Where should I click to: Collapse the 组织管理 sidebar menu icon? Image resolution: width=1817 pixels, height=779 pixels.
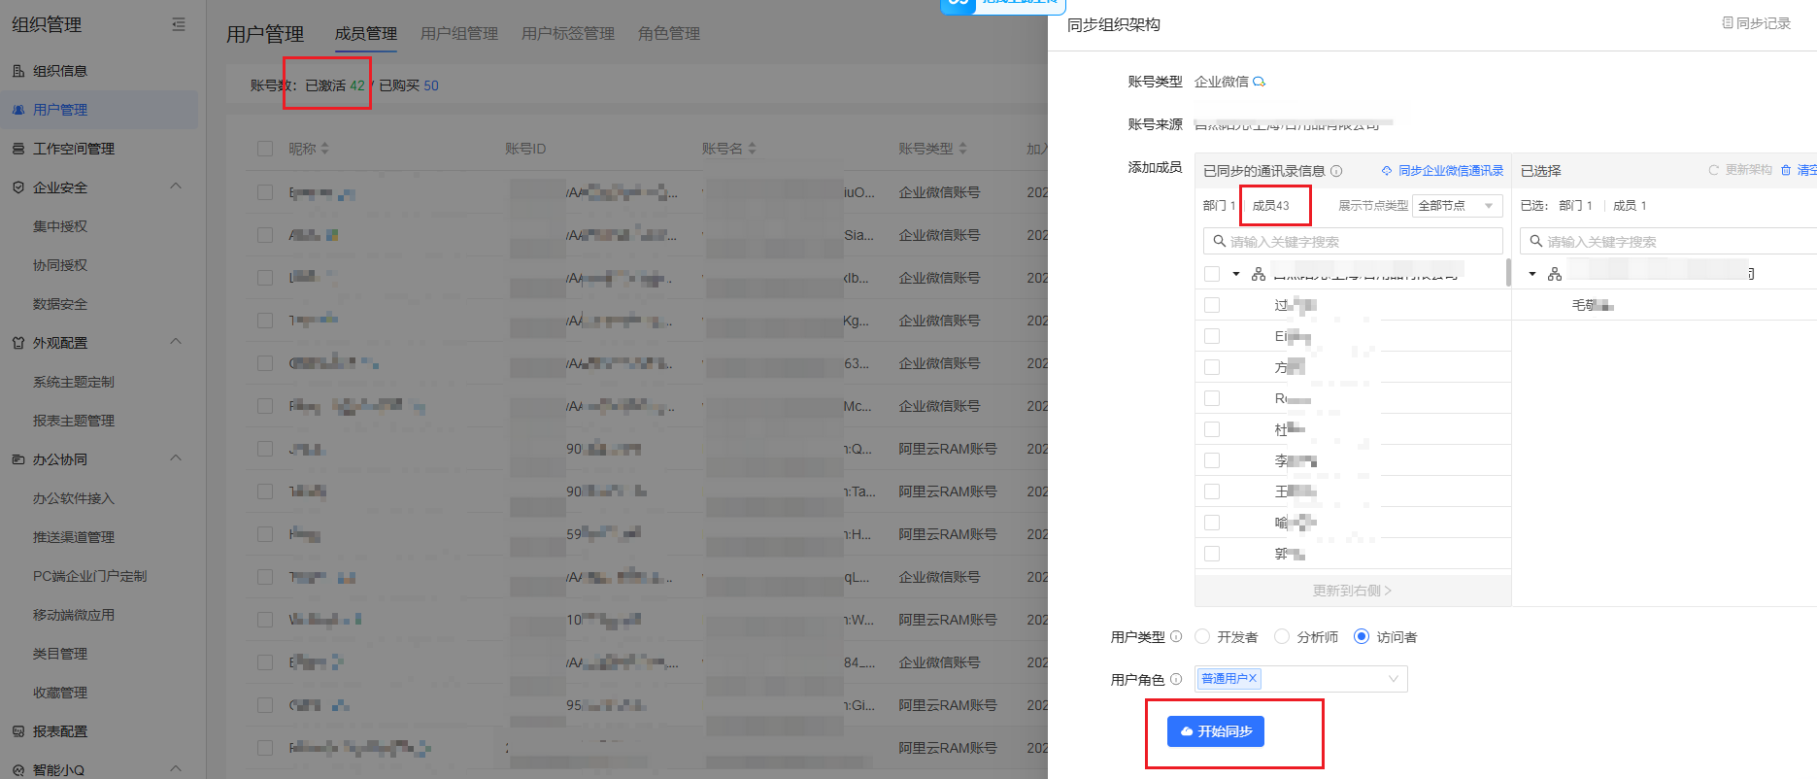point(179,24)
